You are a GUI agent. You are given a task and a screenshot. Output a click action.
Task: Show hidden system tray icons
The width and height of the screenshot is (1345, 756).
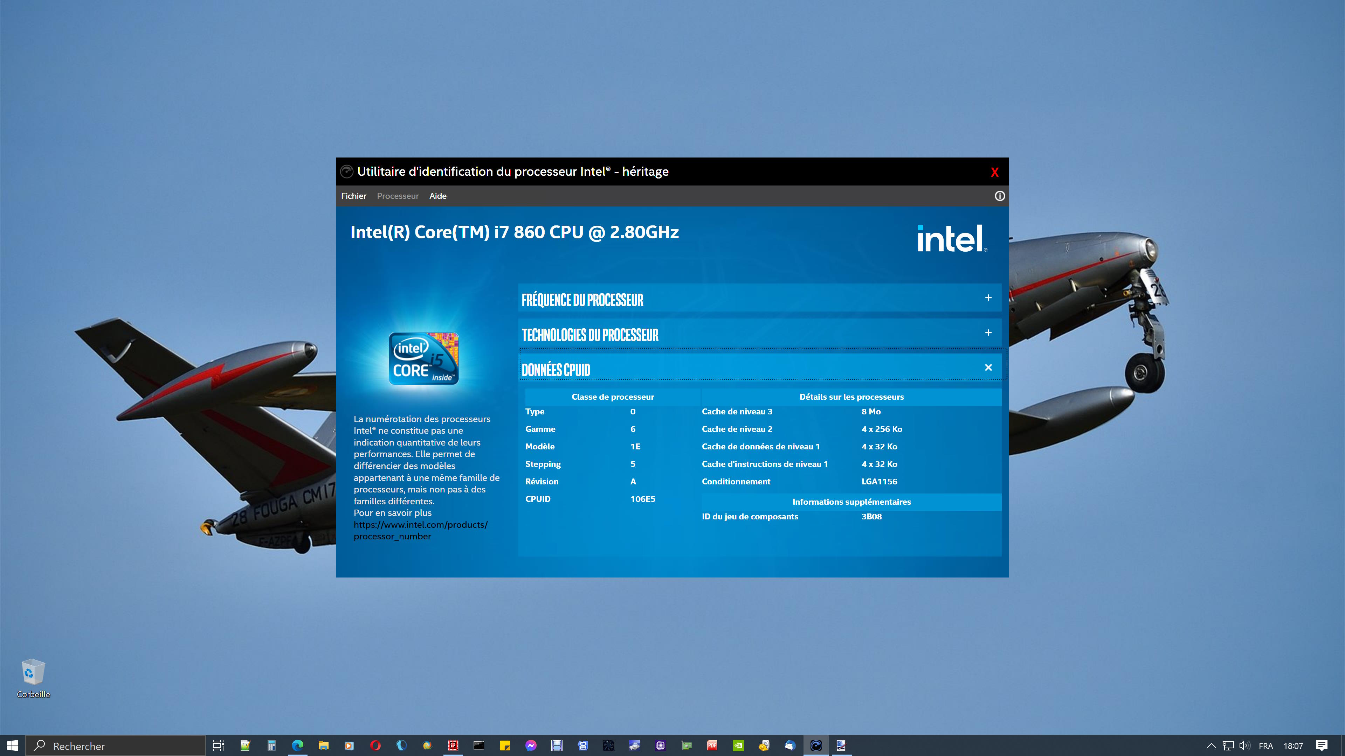click(x=1211, y=745)
